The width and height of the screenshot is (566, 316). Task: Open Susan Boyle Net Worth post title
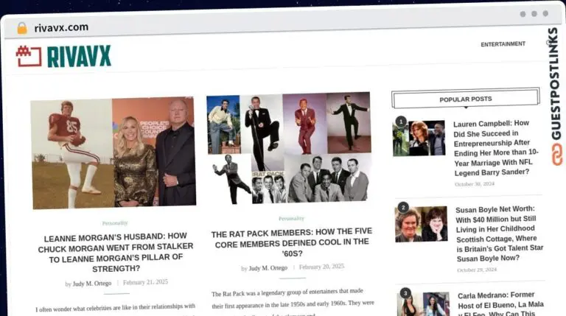click(x=499, y=234)
